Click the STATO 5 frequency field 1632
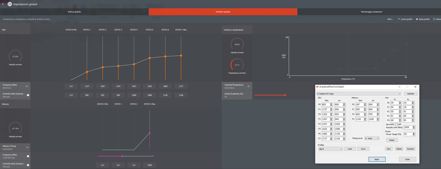 (150, 86)
